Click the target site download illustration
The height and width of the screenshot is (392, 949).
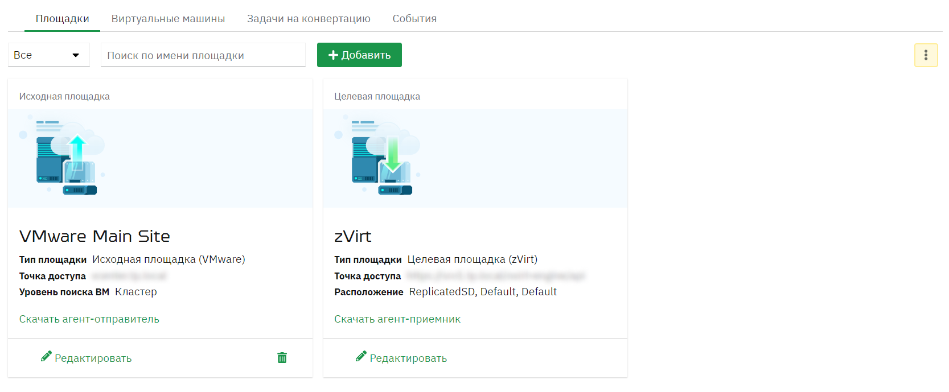[x=377, y=155]
